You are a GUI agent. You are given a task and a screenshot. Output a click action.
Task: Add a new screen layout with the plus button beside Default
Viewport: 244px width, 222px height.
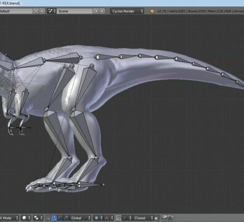click(x=36, y=11)
